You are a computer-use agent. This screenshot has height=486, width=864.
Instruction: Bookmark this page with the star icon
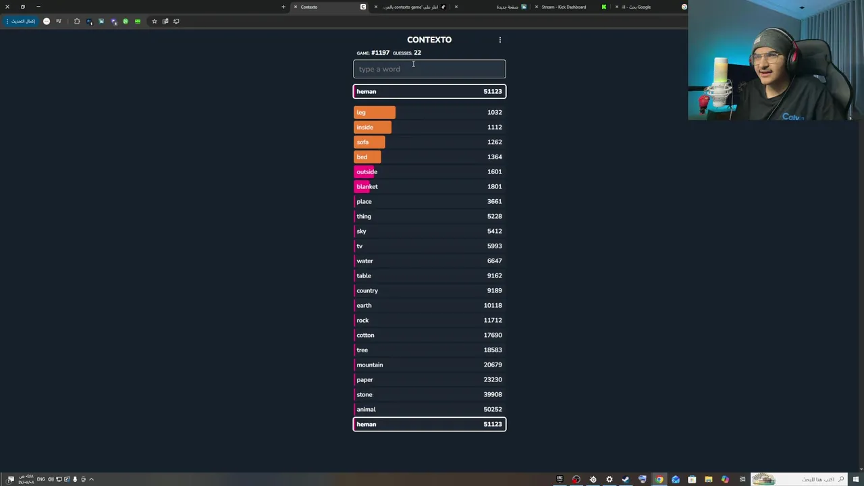[x=154, y=21]
